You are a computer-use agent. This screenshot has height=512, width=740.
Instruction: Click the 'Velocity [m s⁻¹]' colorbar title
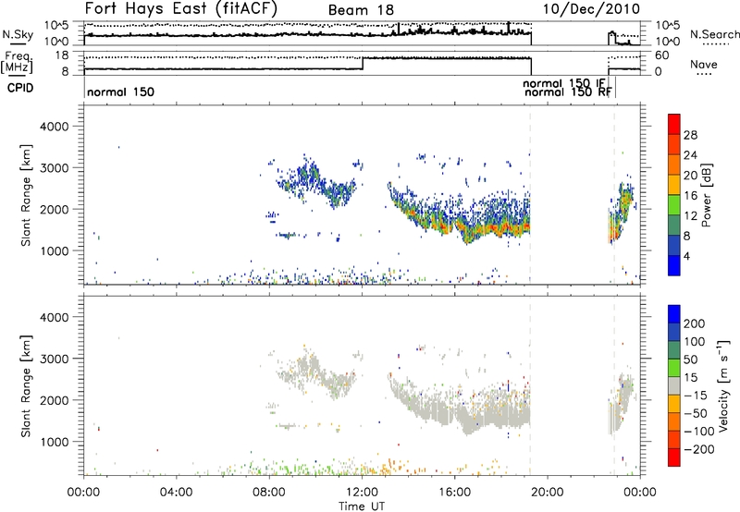click(x=723, y=386)
